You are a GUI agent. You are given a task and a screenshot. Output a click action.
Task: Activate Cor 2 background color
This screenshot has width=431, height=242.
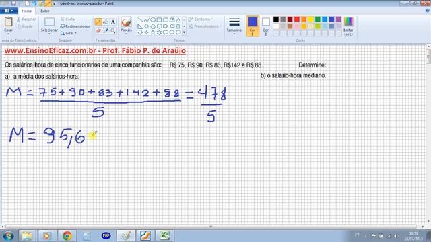(x=266, y=26)
